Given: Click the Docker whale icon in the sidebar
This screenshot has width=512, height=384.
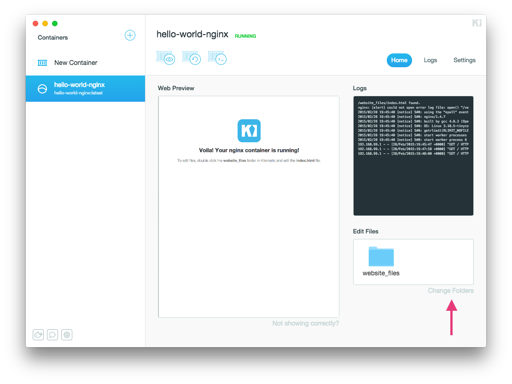Looking at the screenshot, I should click(38, 335).
